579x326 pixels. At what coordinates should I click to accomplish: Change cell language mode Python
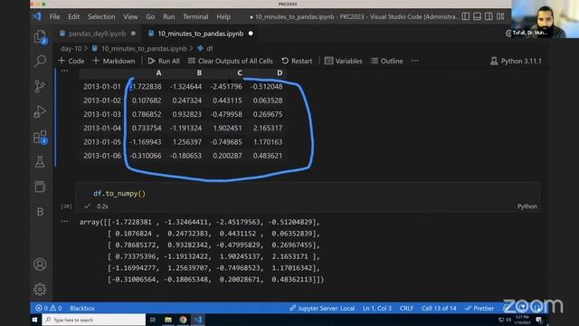click(x=527, y=206)
